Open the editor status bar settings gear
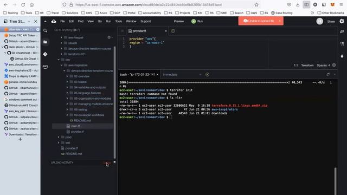Viewport: 347px width, 195px height. point(334,65)
